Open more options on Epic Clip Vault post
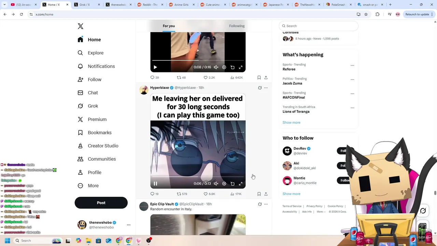This screenshot has height=246, width=437. [266, 204]
